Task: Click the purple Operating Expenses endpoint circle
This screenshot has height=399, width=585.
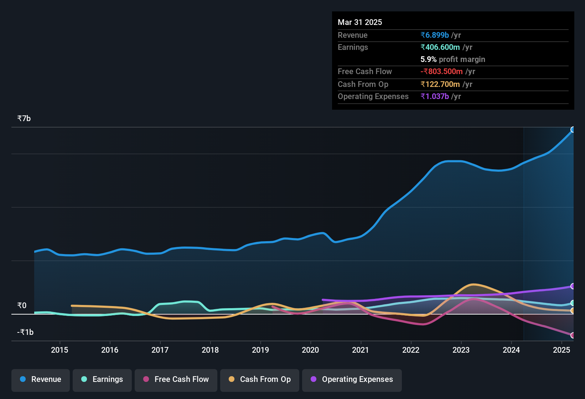Action: click(573, 286)
